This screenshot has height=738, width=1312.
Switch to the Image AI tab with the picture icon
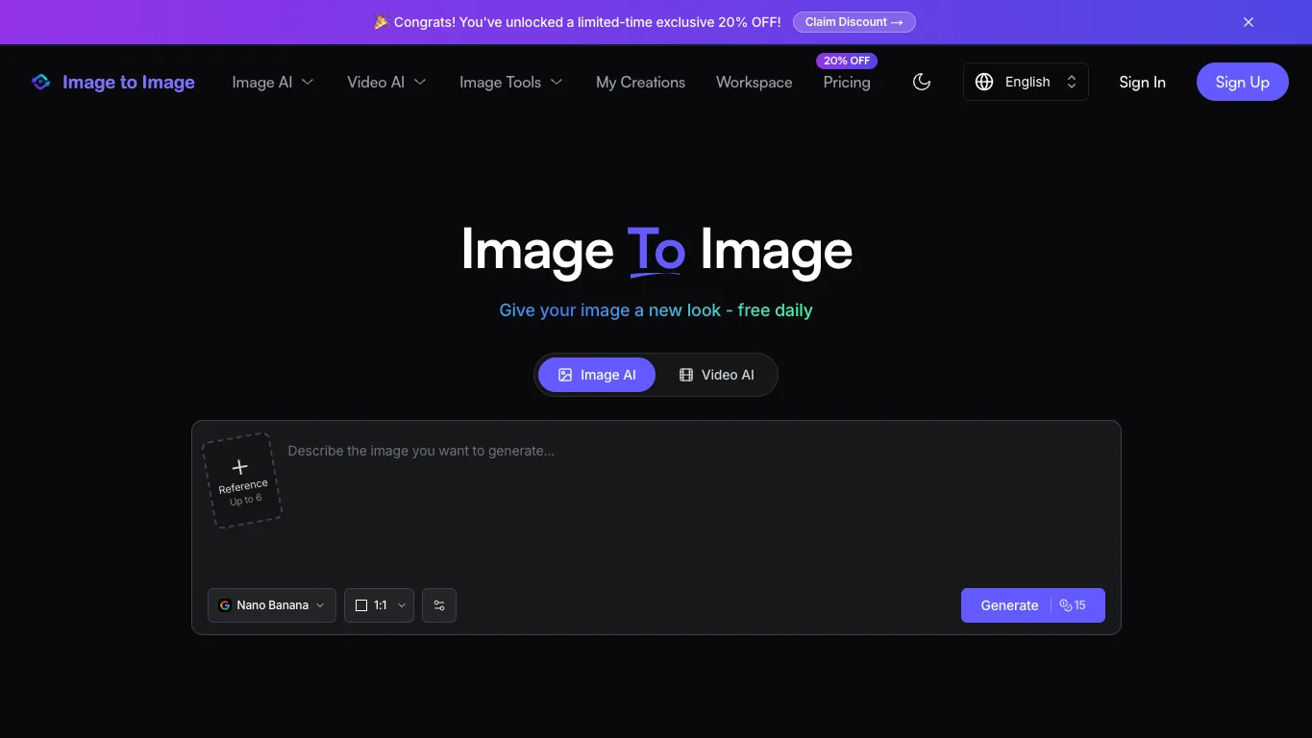pos(597,375)
